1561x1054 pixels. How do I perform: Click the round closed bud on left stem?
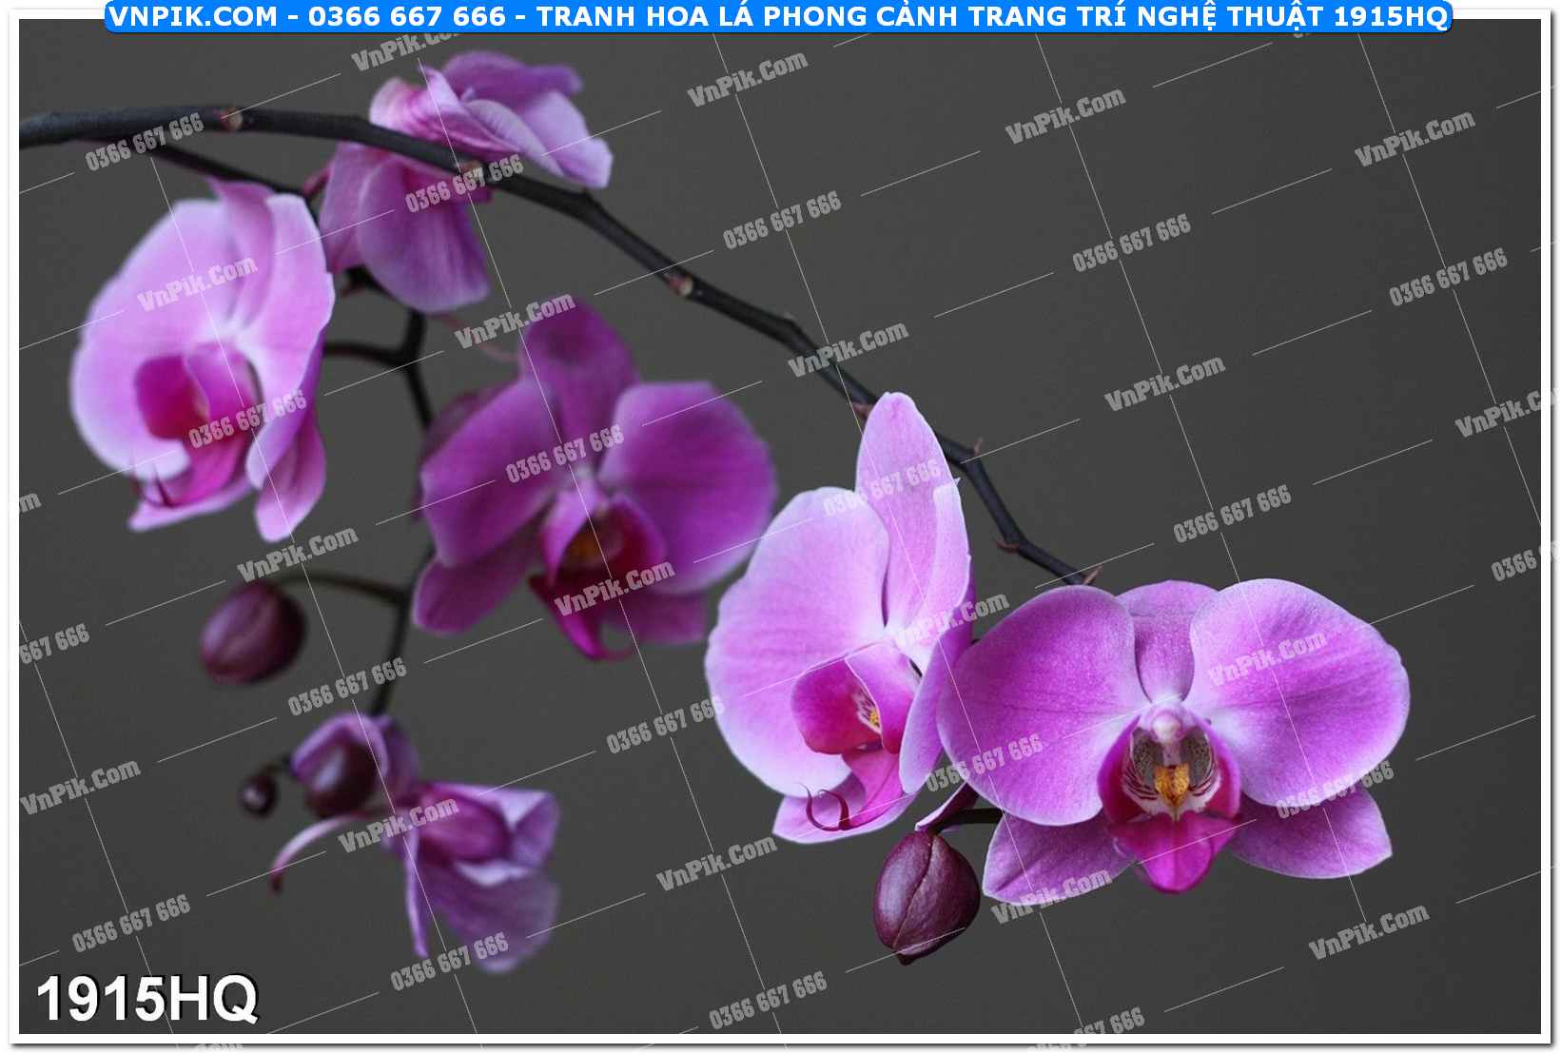click(x=251, y=633)
